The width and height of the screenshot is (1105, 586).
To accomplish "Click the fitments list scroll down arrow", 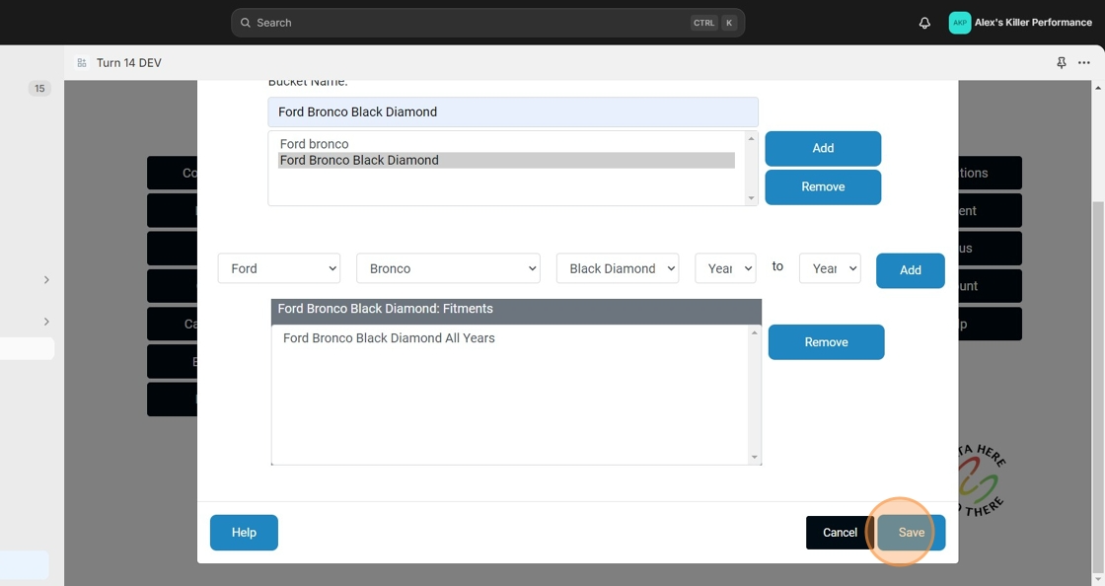I will tap(755, 457).
